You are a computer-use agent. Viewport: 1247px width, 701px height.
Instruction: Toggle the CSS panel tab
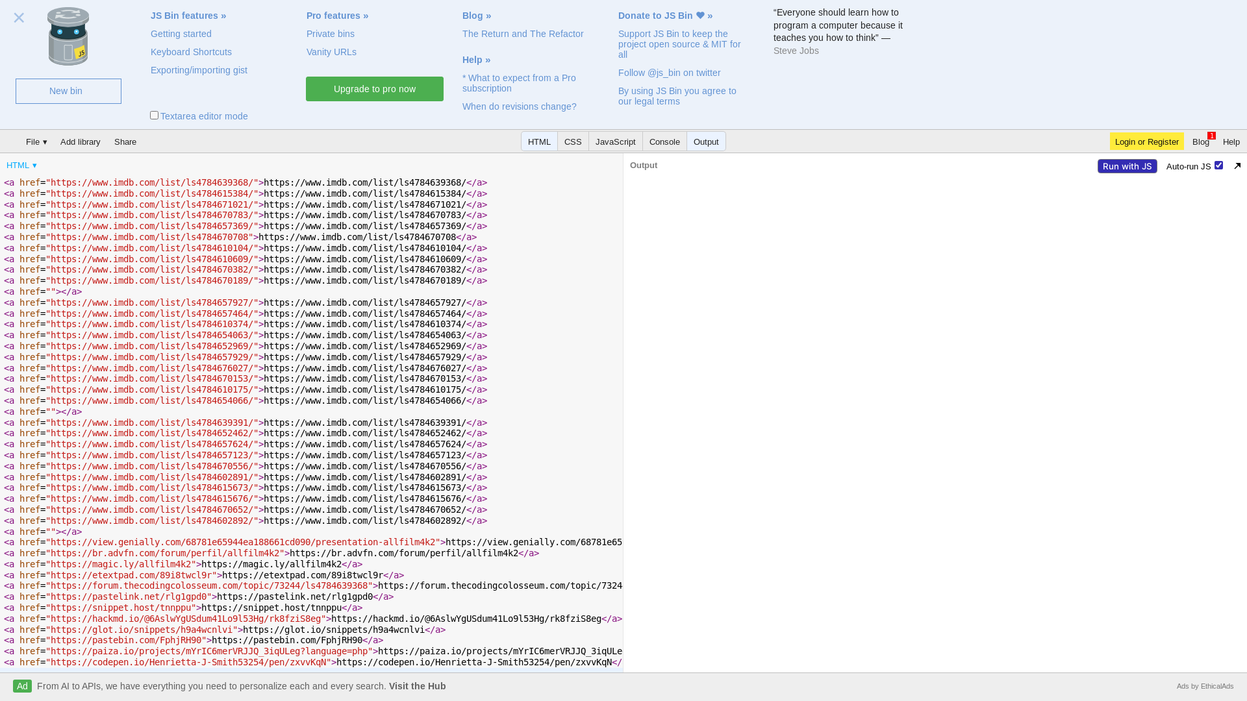tap(573, 141)
